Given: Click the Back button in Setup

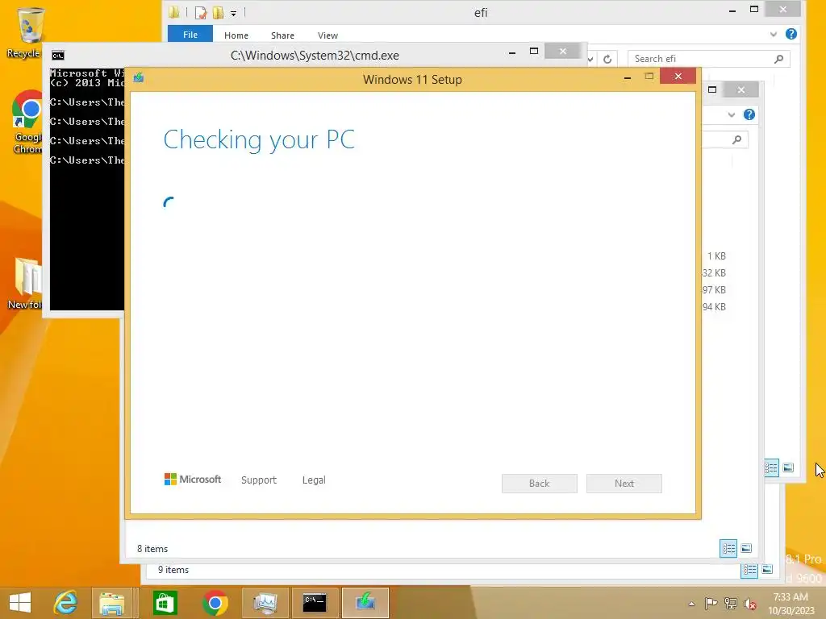Looking at the screenshot, I should (540, 484).
